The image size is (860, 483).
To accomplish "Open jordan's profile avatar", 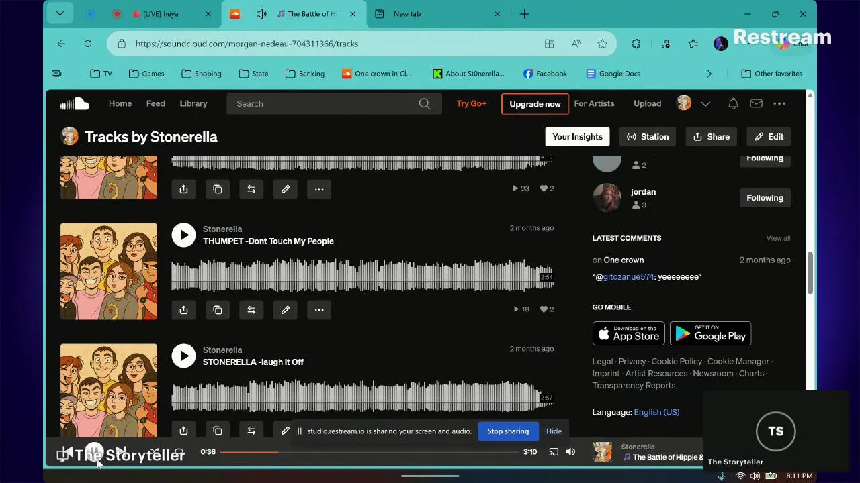I will click(607, 198).
